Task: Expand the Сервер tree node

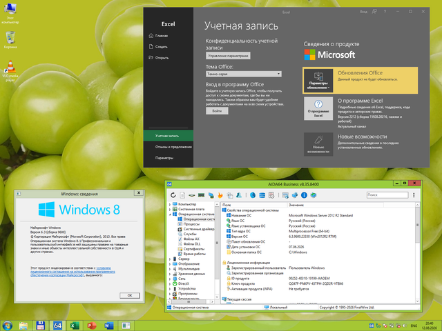Action: (170, 259)
